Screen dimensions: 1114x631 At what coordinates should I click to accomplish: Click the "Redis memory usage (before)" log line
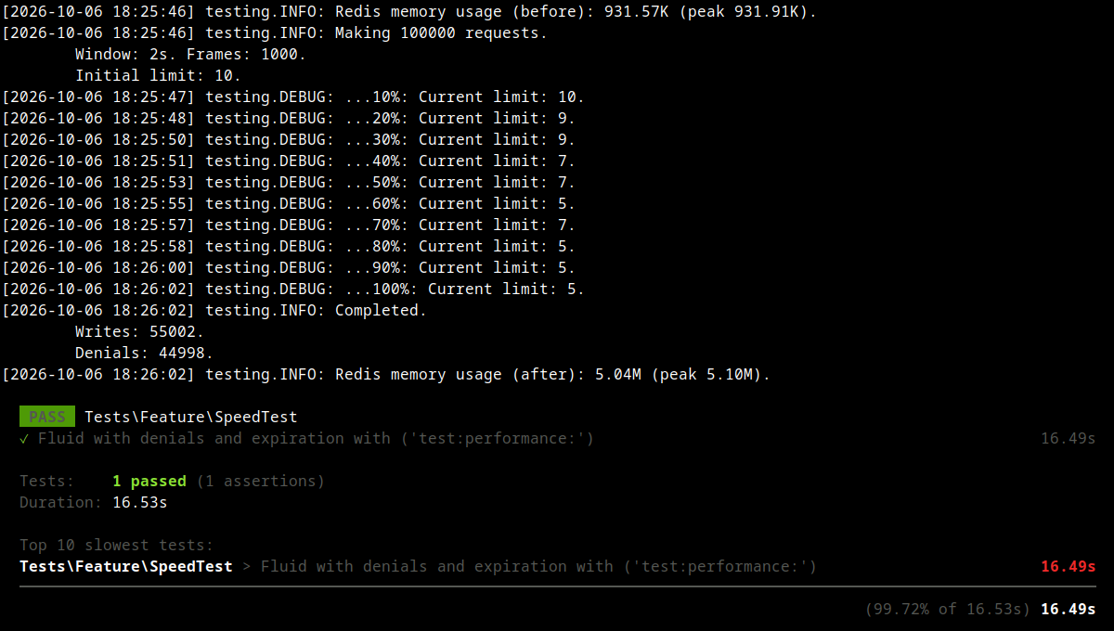coord(409,12)
